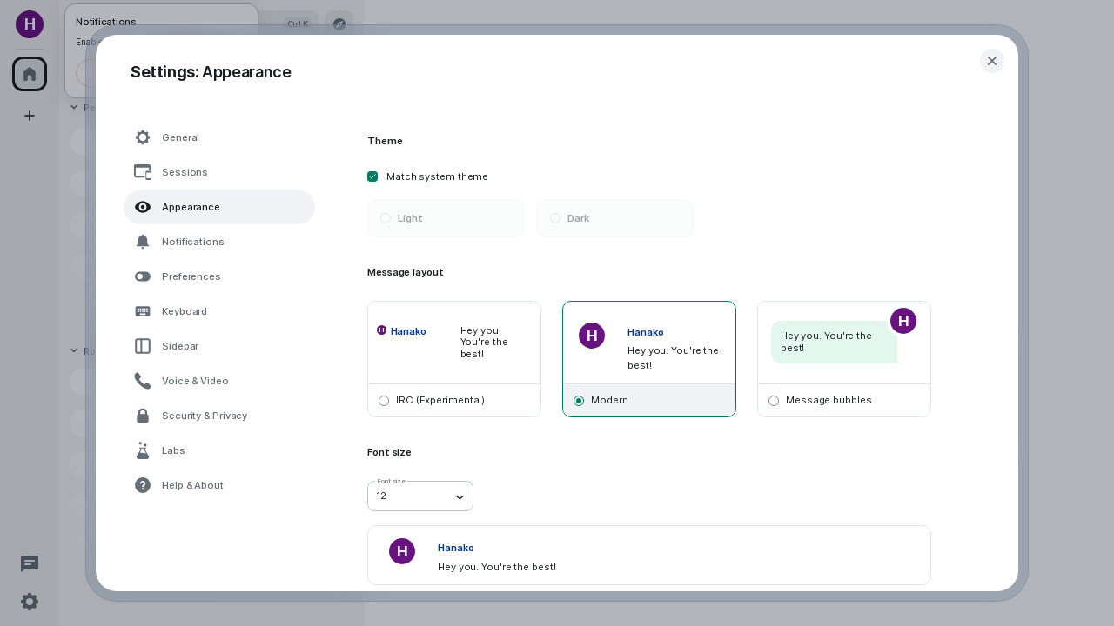Click the Help & About question icon
This screenshot has width=1114, height=626.
click(143, 485)
